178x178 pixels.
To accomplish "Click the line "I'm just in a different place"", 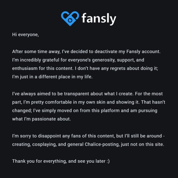I will 52,77.
